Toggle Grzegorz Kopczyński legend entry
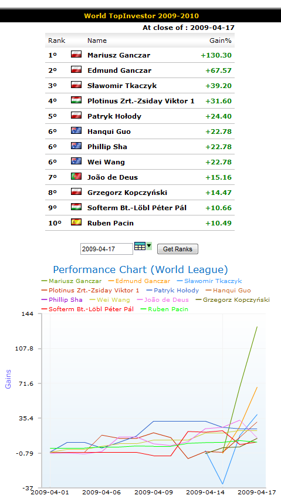Viewport: 281px width, 502px height. pyautogui.click(x=233, y=299)
